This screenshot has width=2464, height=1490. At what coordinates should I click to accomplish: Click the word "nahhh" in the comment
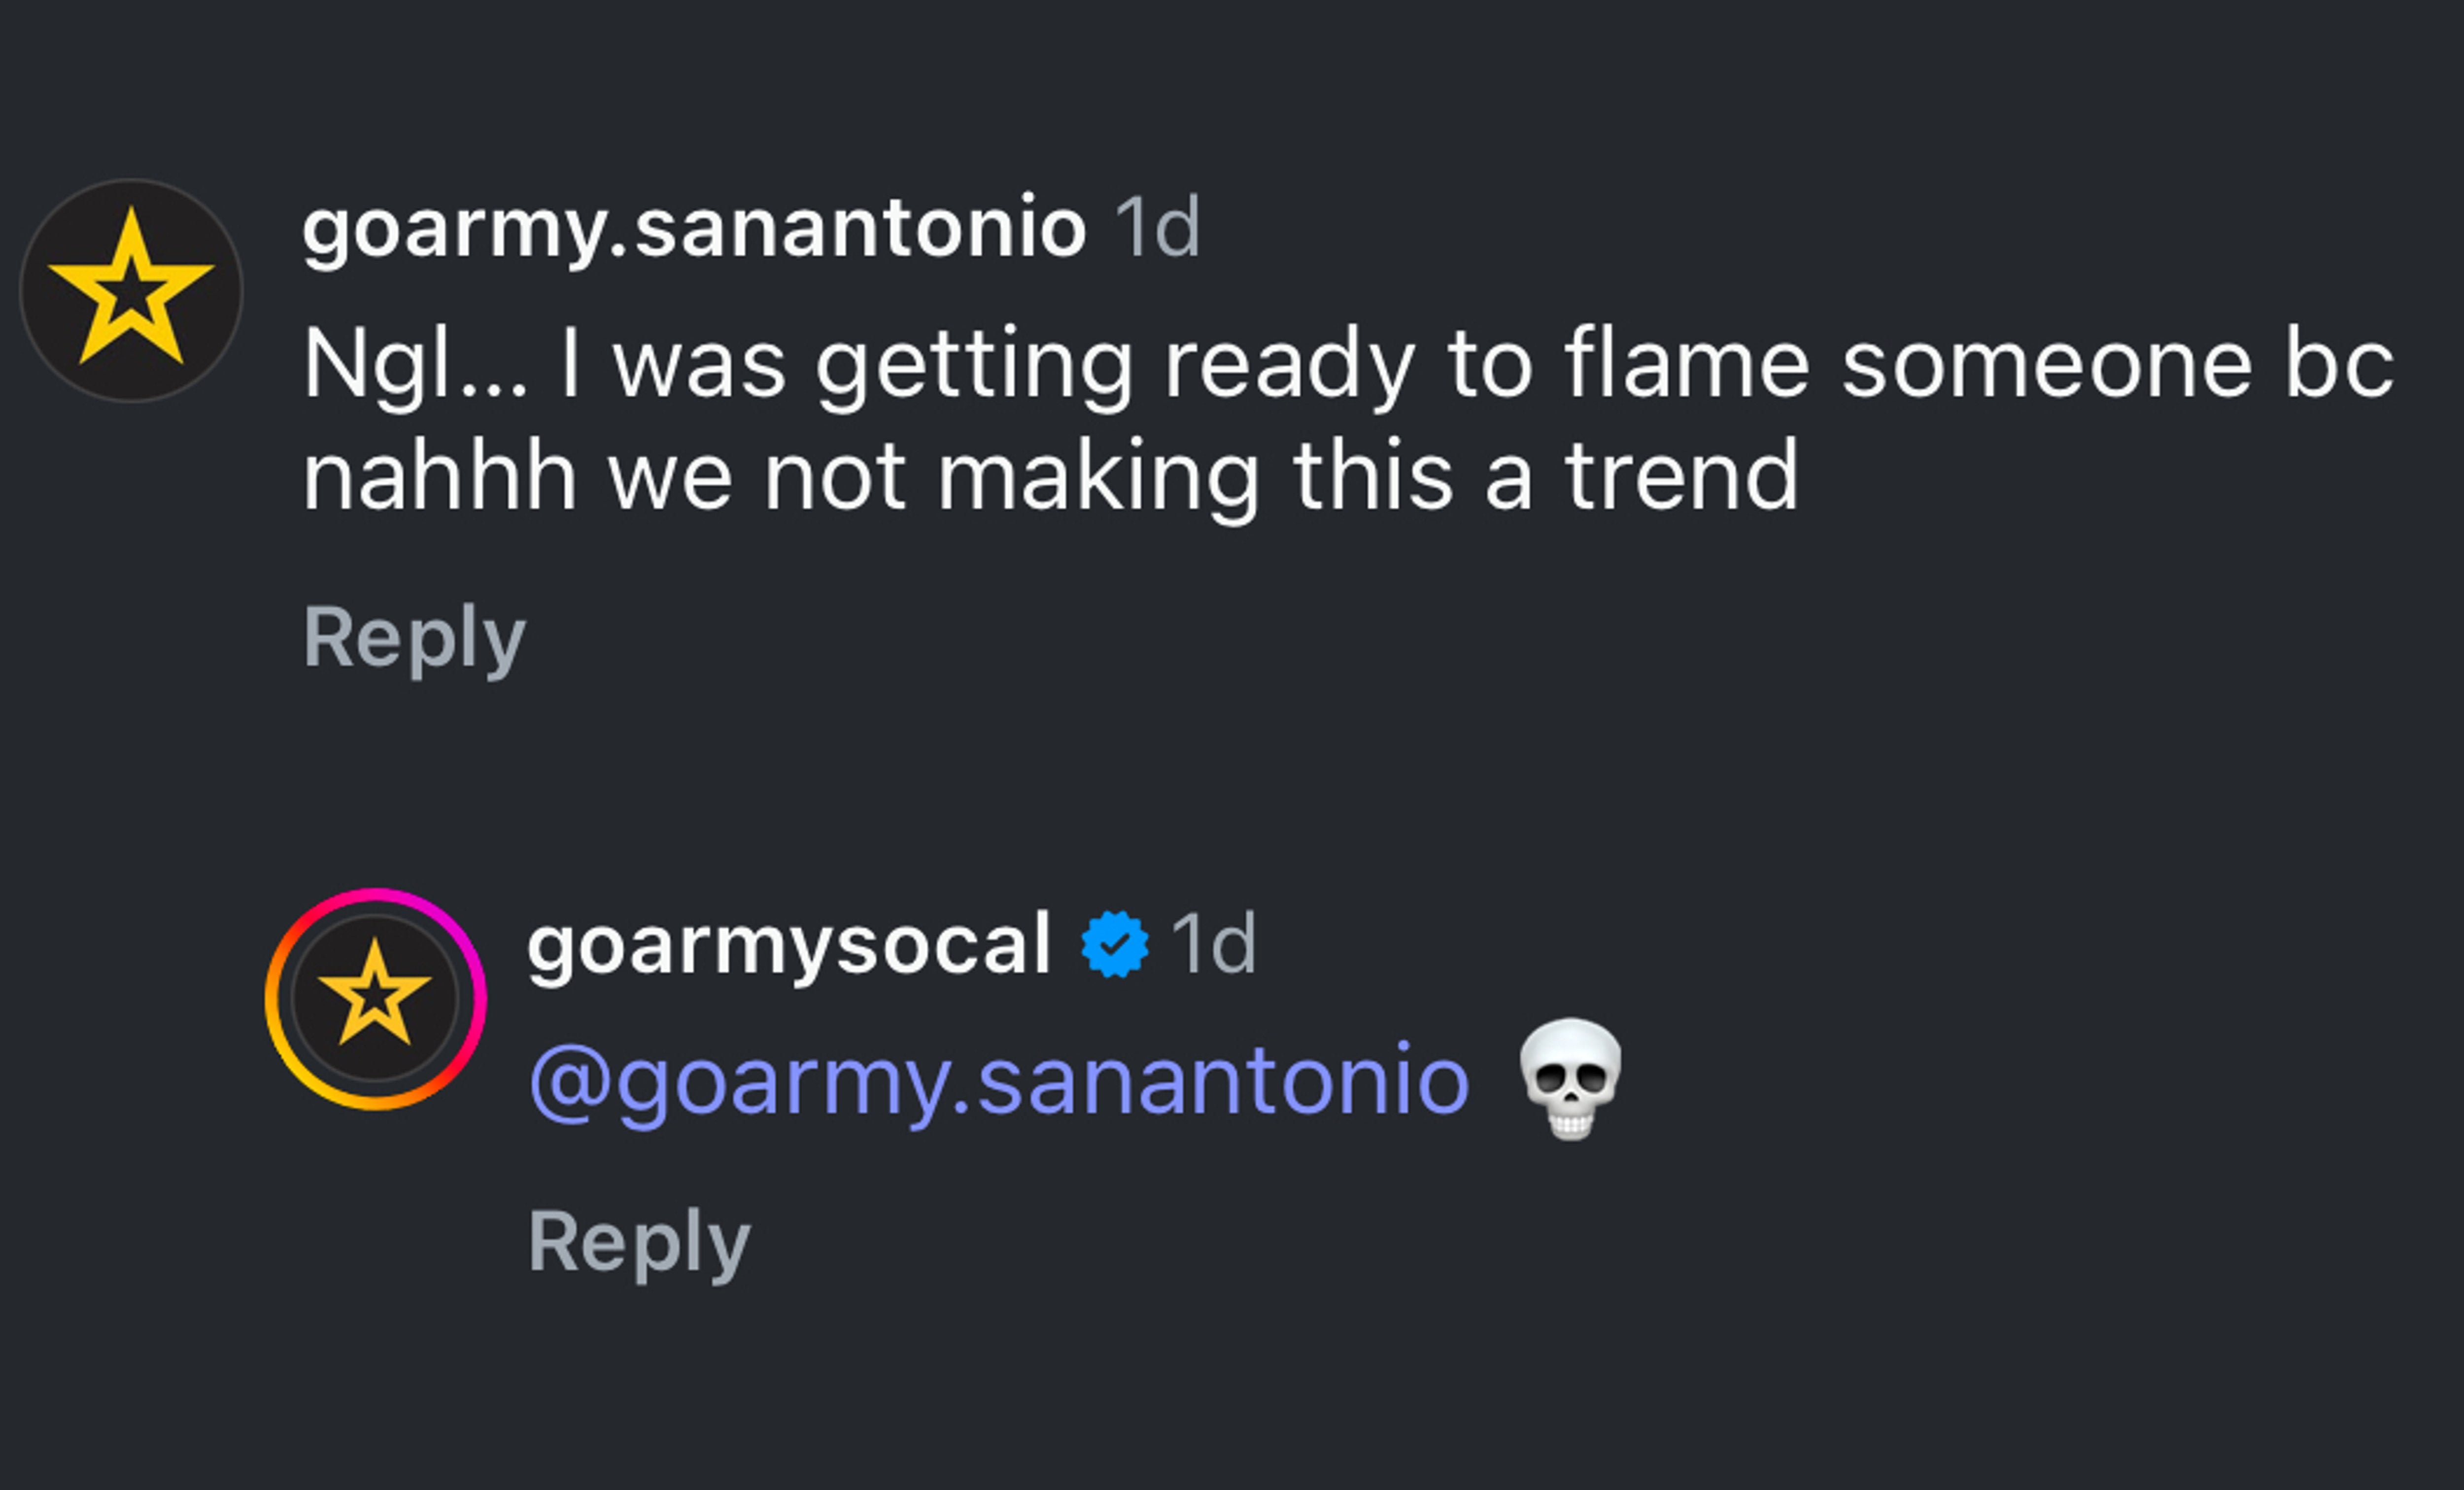pos(439,476)
